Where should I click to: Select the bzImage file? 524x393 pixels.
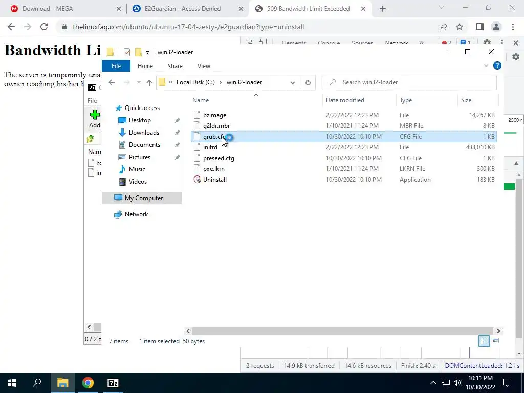[214, 115]
